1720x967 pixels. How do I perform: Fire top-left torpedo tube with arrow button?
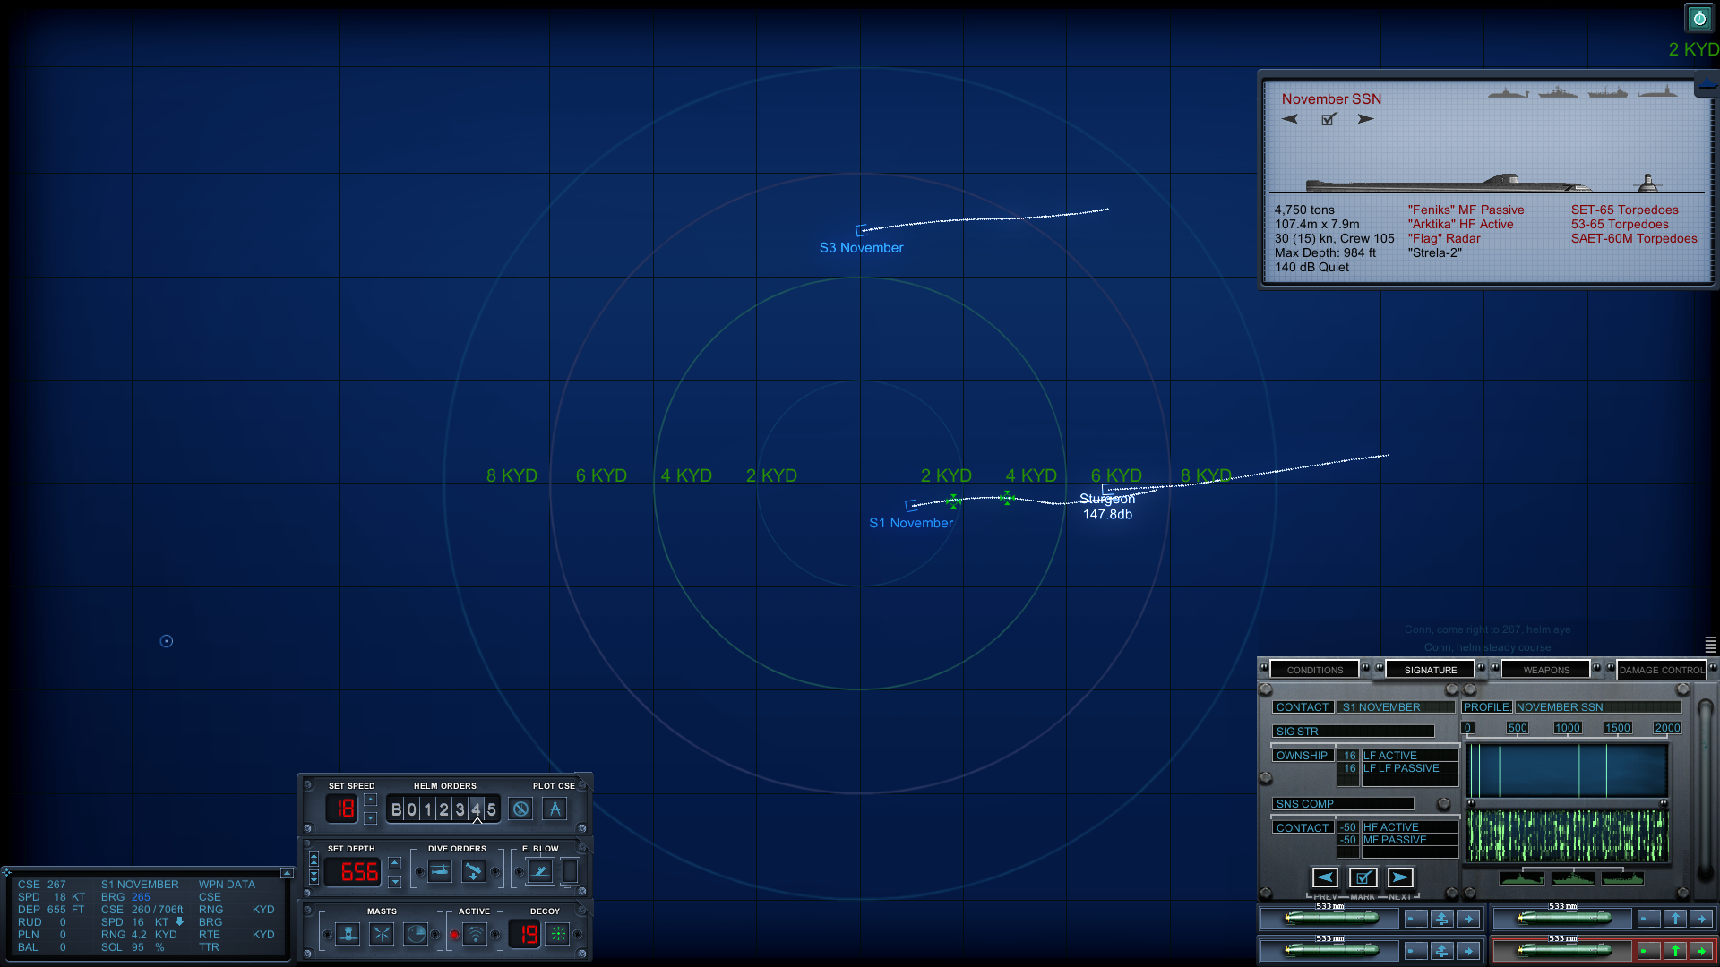(1467, 919)
